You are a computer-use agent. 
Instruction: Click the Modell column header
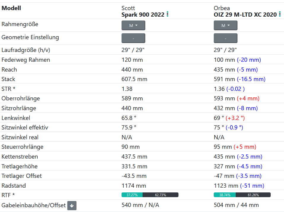pyautogui.click(x=11, y=8)
